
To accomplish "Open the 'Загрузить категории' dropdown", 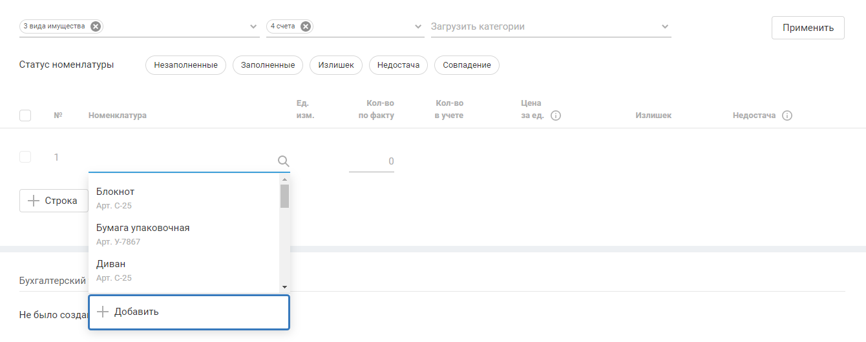I will coord(551,27).
